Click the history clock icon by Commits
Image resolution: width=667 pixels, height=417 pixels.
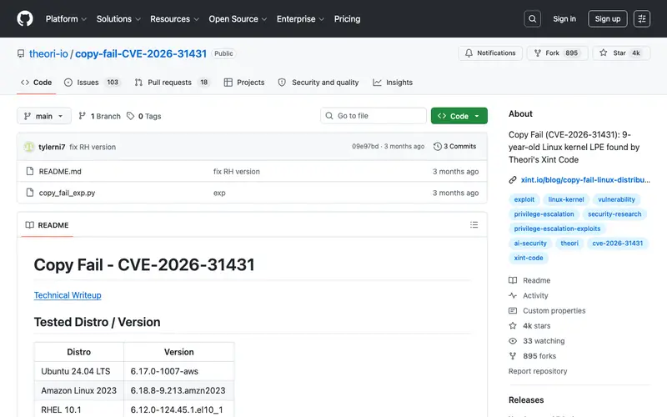point(437,147)
